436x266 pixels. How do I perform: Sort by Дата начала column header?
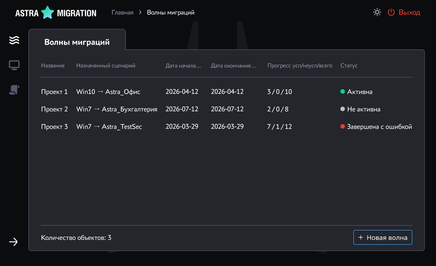183,66
